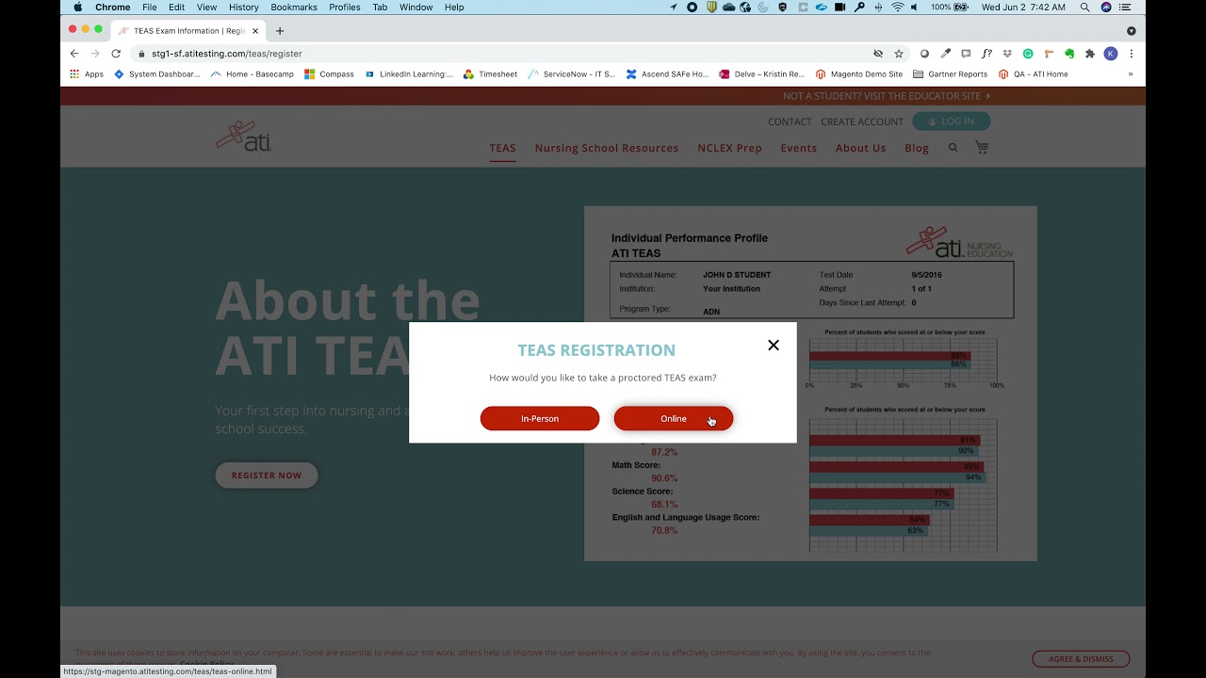Open Chrome three-dot menu
Image resolution: width=1206 pixels, height=678 pixels.
pos(1132,54)
